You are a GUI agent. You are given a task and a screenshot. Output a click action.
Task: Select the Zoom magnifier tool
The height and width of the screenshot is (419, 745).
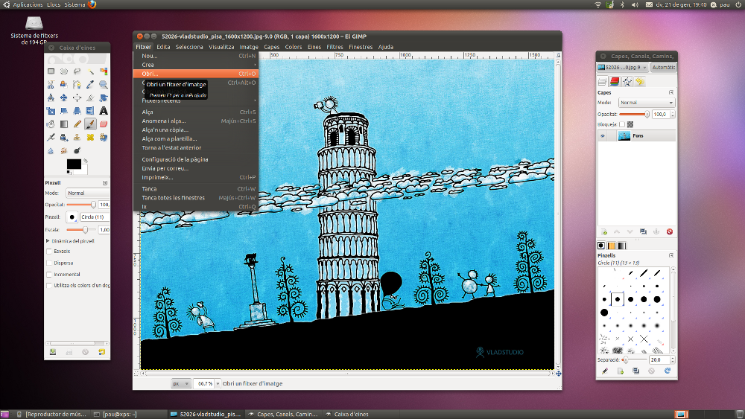coord(103,84)
